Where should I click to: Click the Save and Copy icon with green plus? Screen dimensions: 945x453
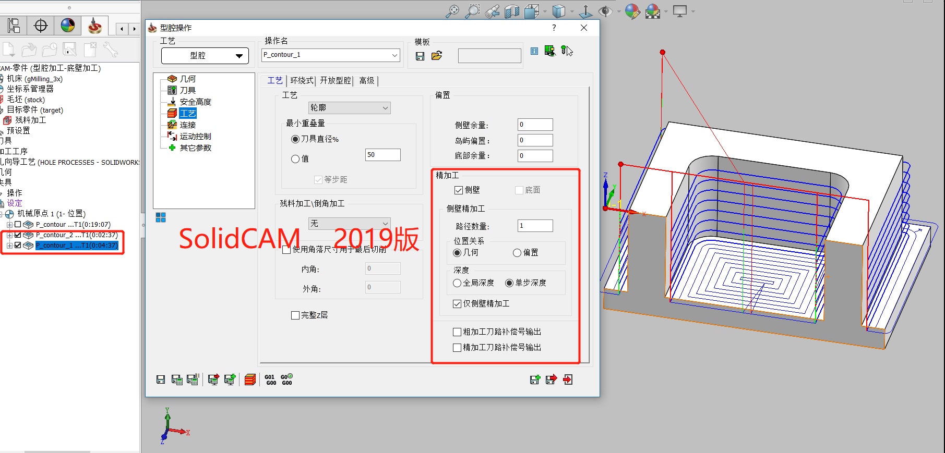click(535, 379)
